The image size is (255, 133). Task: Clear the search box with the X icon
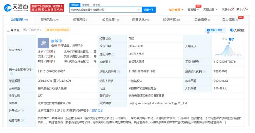(139, 10)
